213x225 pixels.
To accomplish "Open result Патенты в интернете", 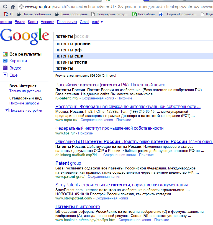I will [78, 206].
